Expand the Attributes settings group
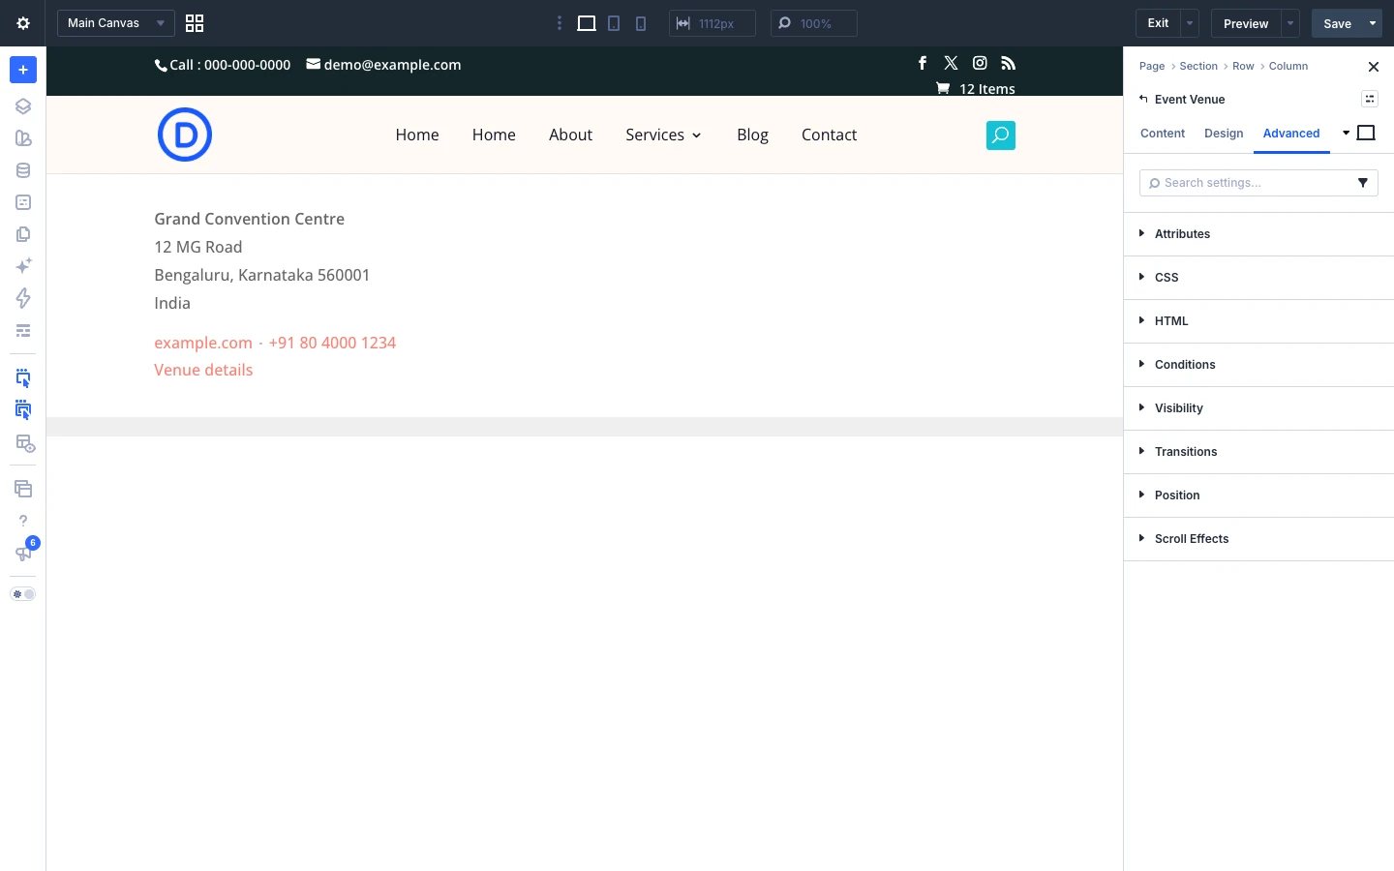The height and width of the screenshot is (871, 1394). pyautogui.click(x=1258, y=234)
